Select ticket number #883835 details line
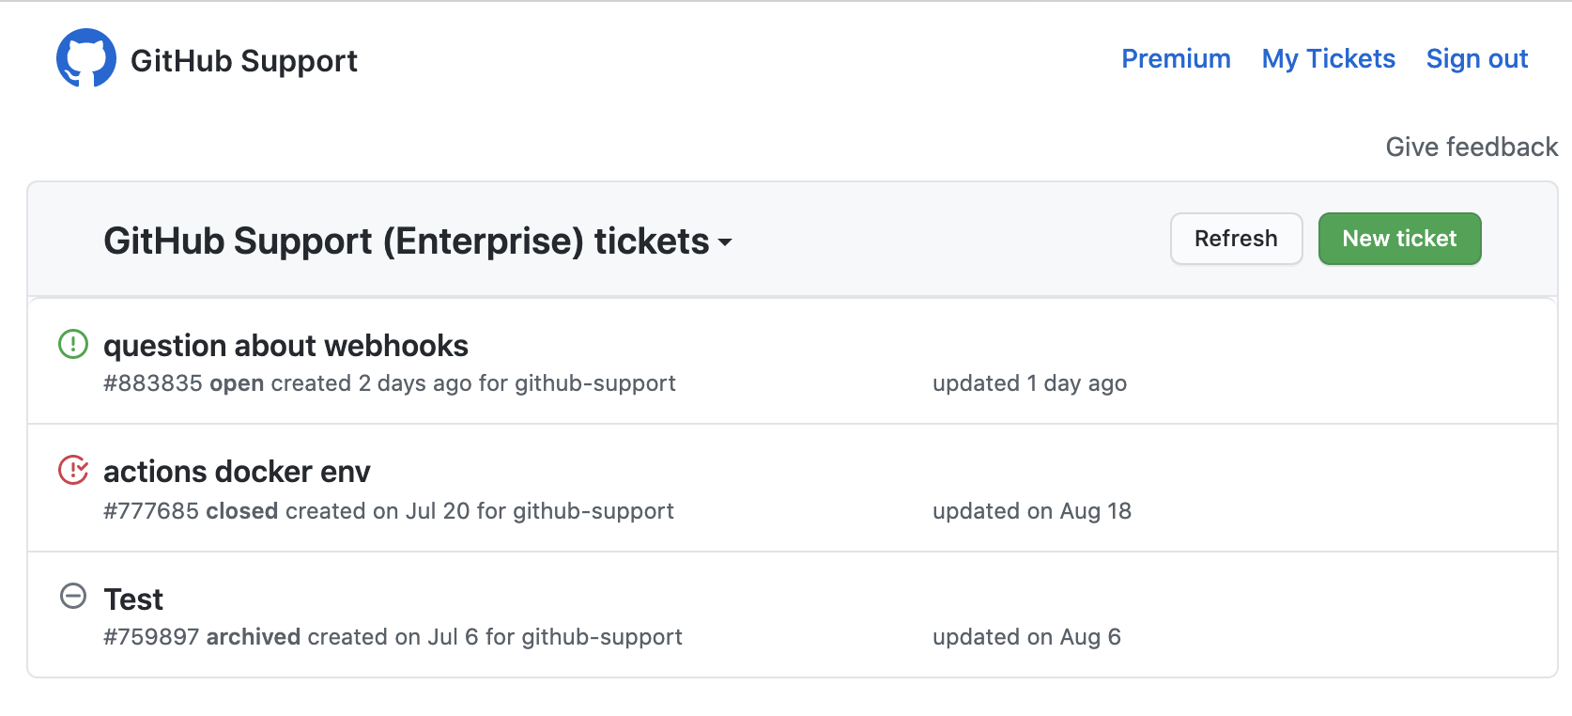1572x716 pixels. tap(390, 383)
